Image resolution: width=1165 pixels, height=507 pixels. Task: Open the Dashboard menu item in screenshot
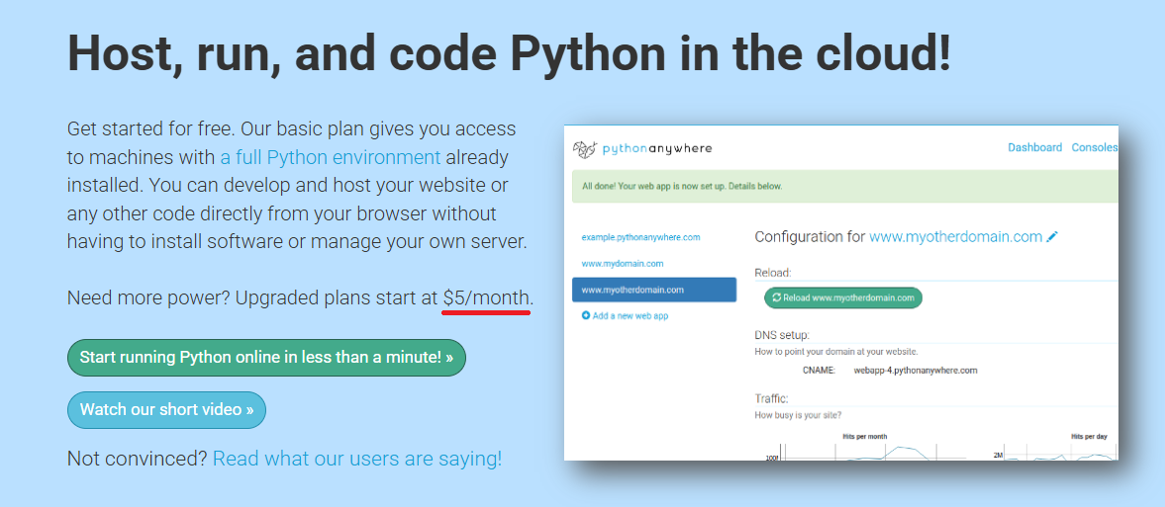(1035, 147)
